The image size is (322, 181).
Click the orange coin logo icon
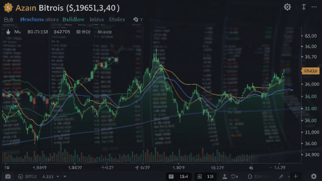pos(8,8)
